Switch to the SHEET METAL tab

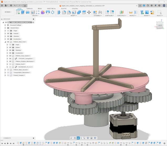(51, 8)
